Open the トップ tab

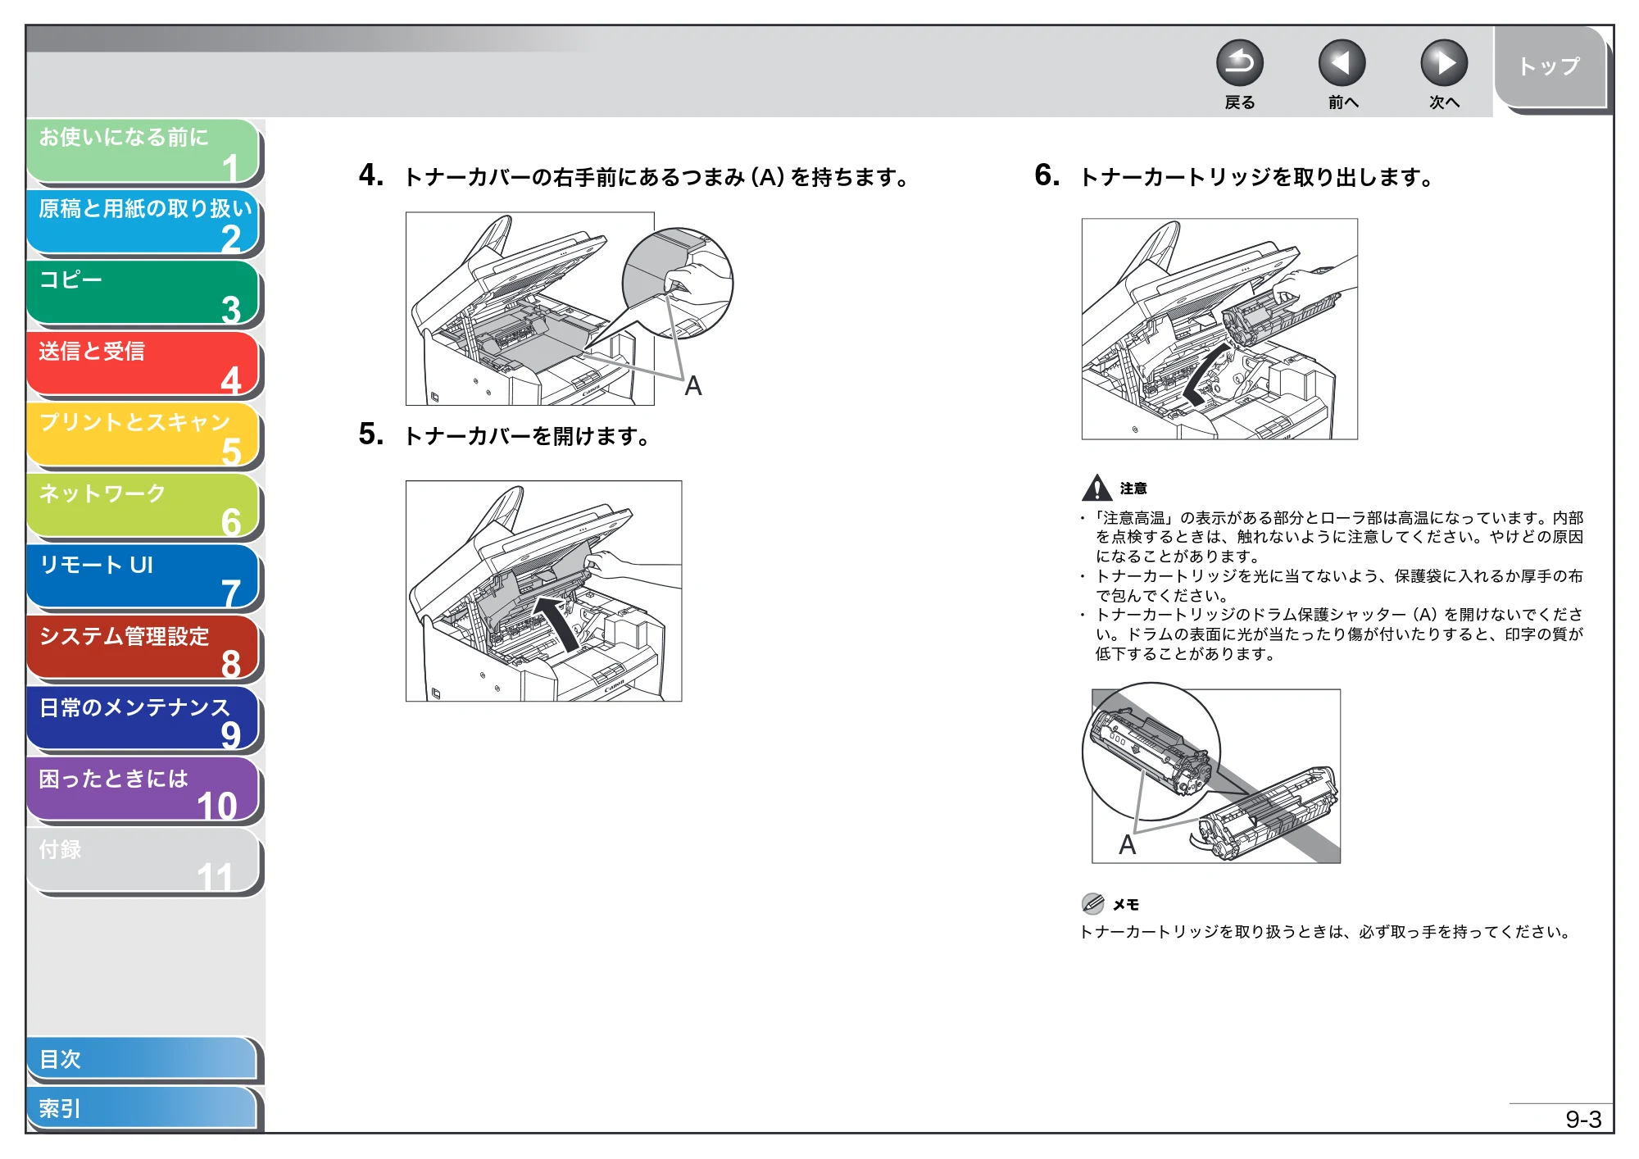pos(1550,67)
